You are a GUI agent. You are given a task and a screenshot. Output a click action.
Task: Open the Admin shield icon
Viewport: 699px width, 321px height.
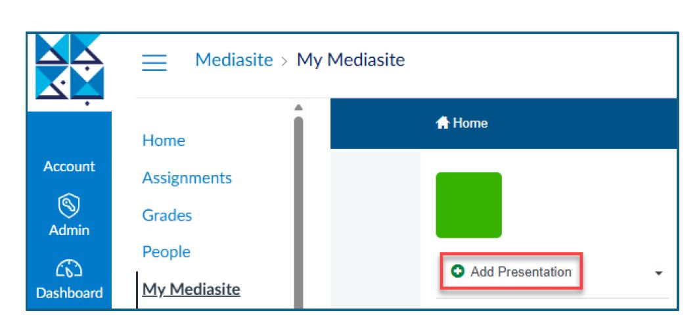pyautogui.click(x=69, y=207)
